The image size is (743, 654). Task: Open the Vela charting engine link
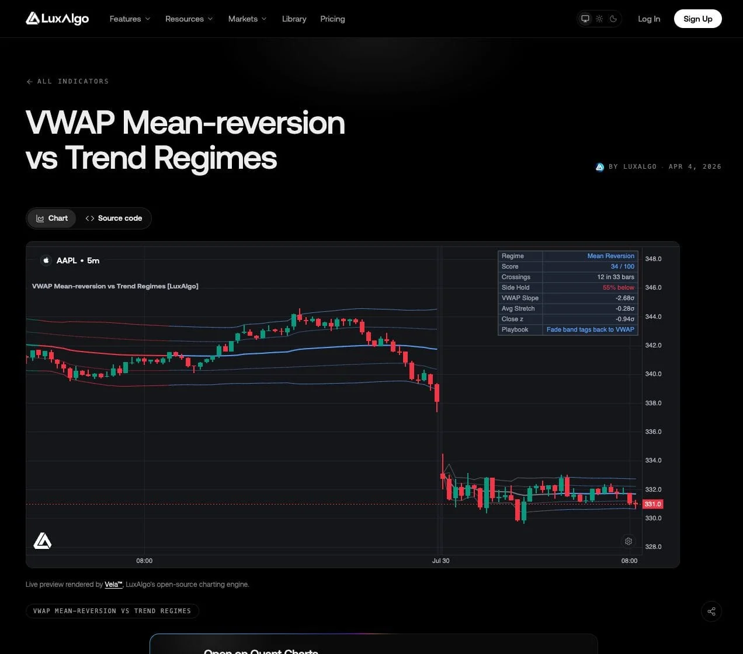coord(113,585)
